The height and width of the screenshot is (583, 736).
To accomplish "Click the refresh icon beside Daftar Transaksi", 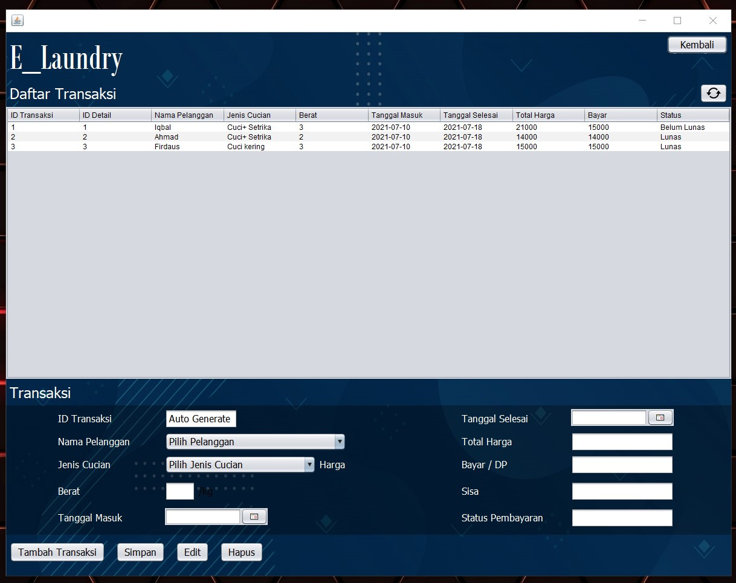I will (714, 93).
